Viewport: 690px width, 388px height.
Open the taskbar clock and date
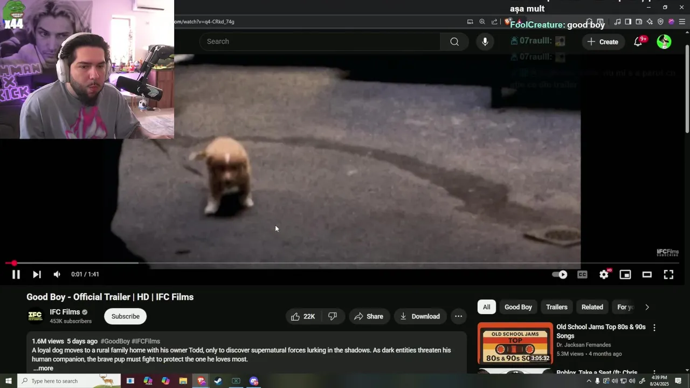click(x=659, y=381)
